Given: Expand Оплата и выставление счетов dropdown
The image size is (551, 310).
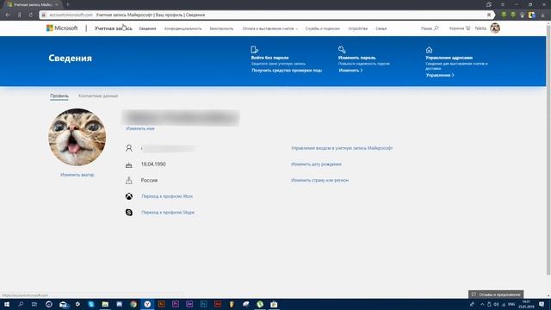Looking at the screenshot, I should (x=269, y=28).
